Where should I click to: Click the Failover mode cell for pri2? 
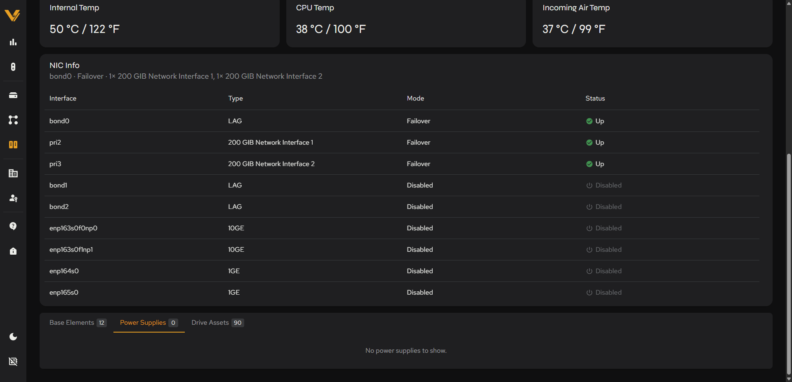click(418, 142)
